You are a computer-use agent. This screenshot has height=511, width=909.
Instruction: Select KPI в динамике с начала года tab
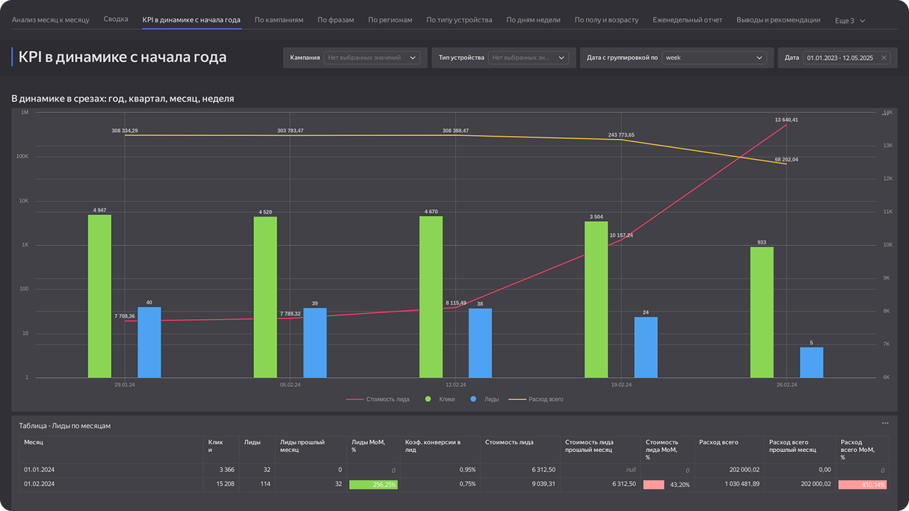191,19
